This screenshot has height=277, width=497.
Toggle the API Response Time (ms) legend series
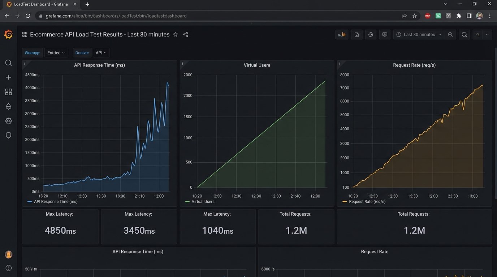56,202
